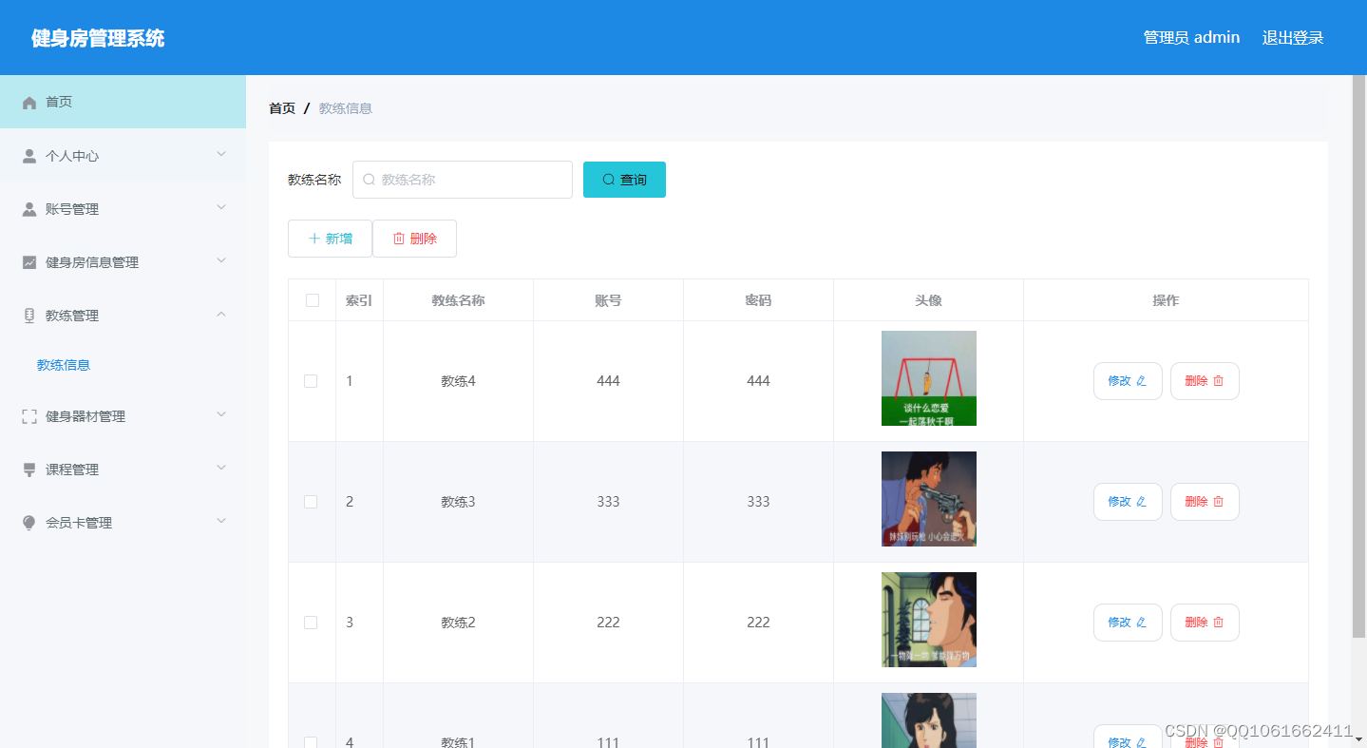Select the 会员卡管理 membership card icon

pyautogui.click(x=29, y=522)
